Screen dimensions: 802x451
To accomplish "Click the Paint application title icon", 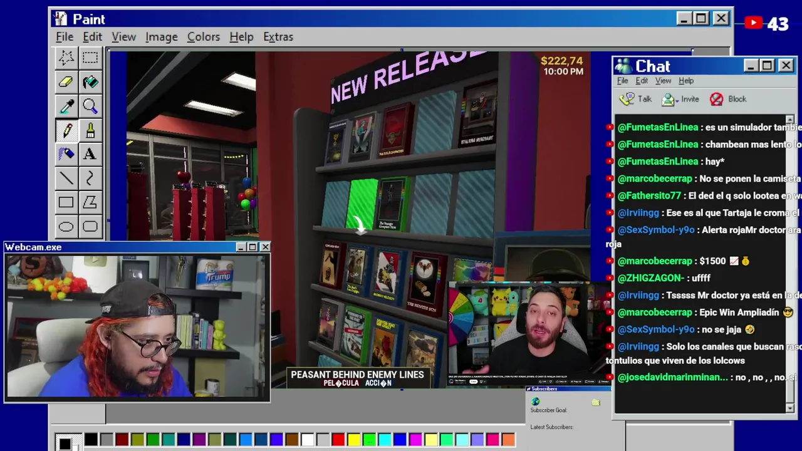I will tap(61, 19).
